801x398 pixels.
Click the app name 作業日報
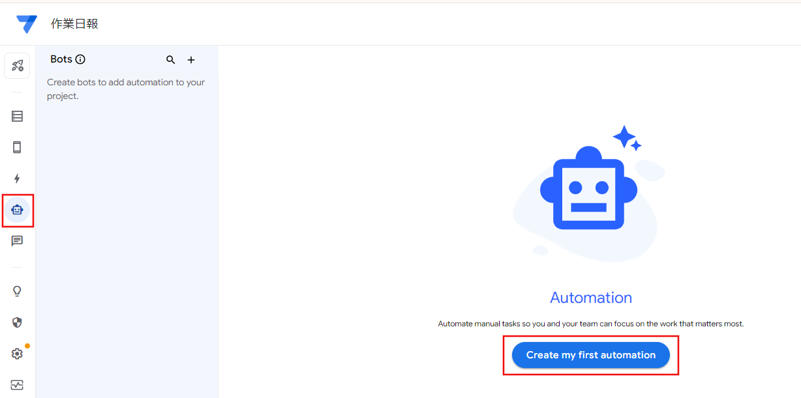(x=74, y=23)
